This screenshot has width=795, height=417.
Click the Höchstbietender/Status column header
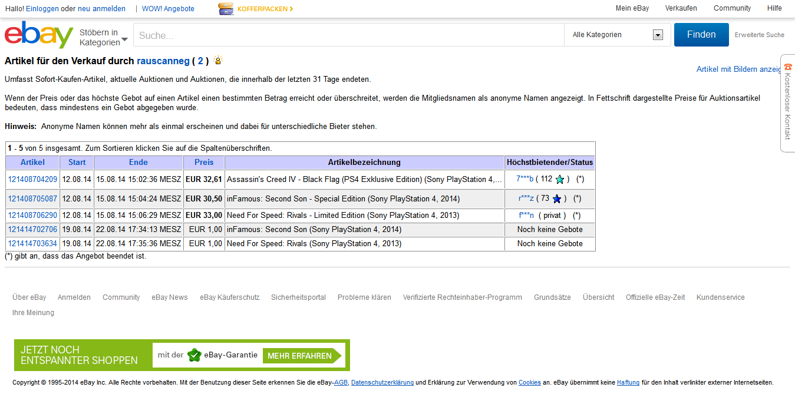click(550, 162)
